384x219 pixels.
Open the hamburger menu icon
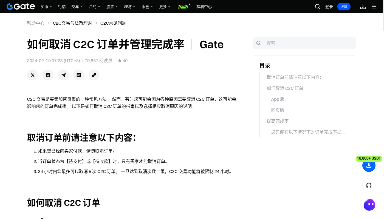pos(374,7)
